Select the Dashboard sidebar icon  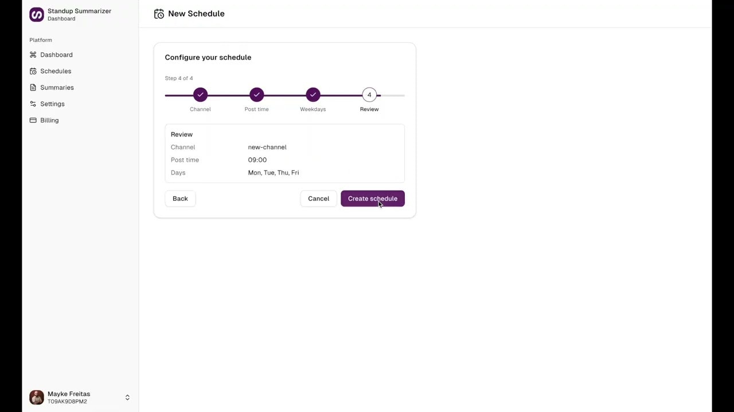point(33,54)
